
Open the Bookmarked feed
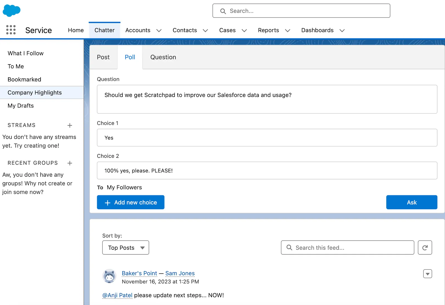click(24, 79)
